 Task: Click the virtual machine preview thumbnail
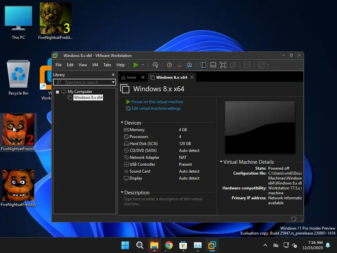260,127
